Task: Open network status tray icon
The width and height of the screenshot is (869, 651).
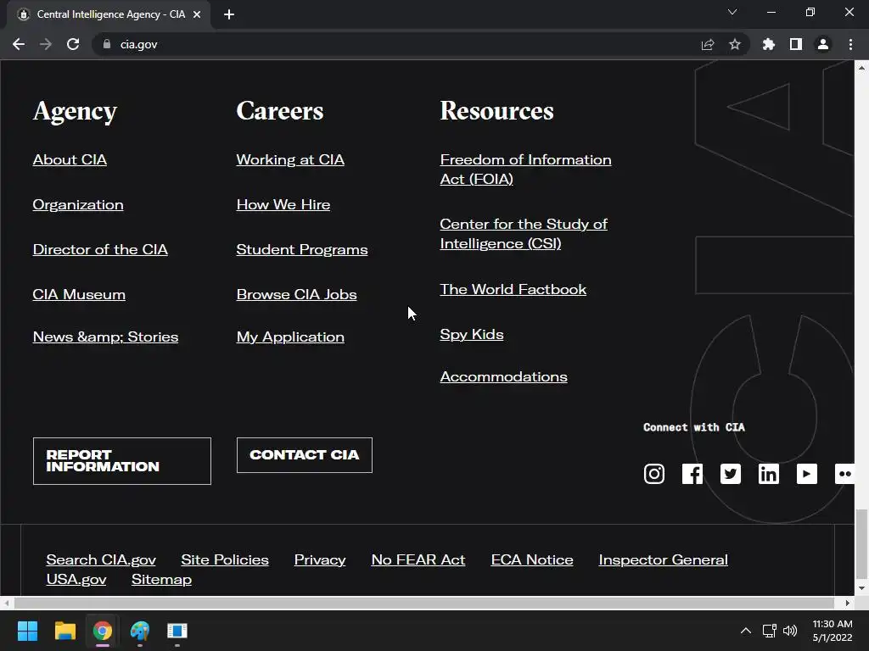Action: pyautogui.click(x=769, y=631)
